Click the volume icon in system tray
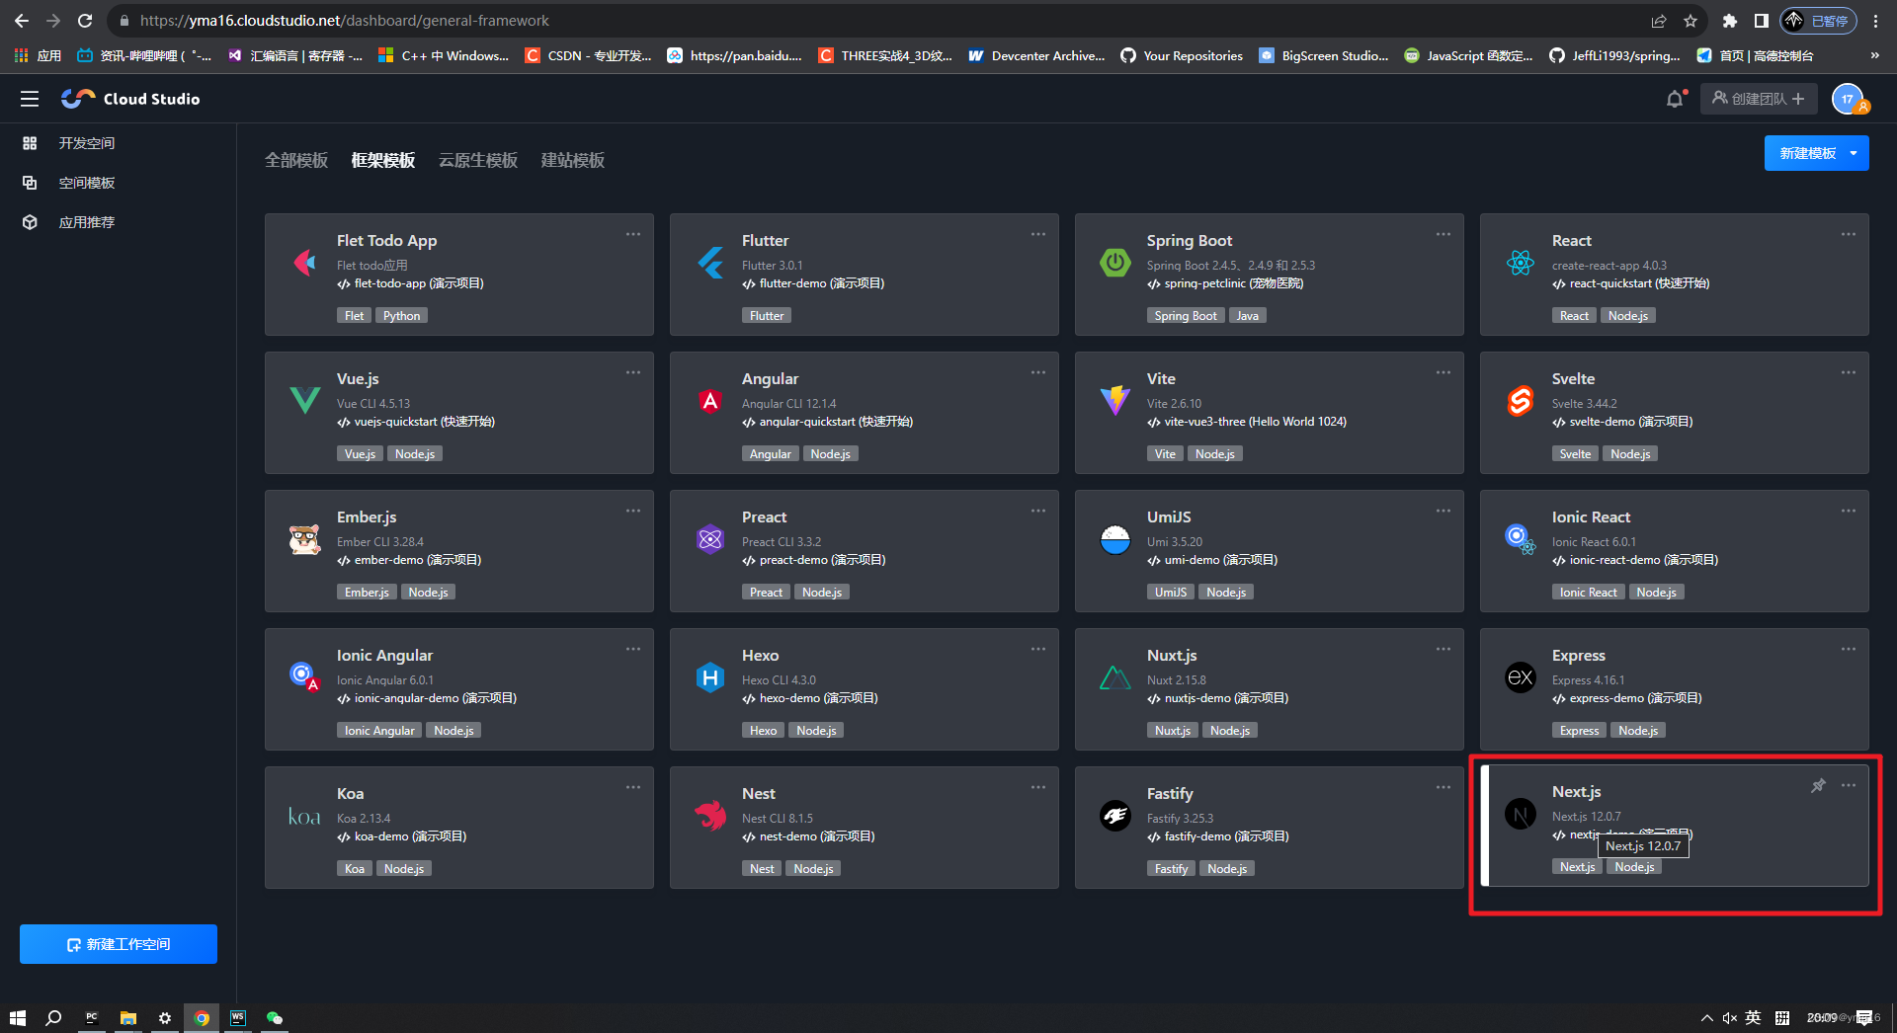1897x1033 pixels. (x=1730, y=1018)
